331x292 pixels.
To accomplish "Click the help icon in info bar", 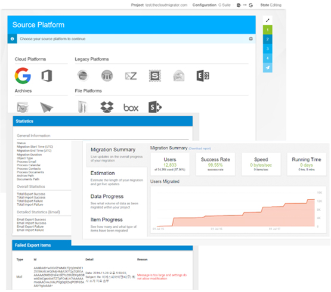I will click(250, 39).
